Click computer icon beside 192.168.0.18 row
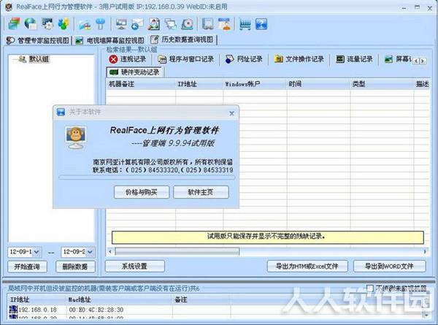The height and width of the screenshot is (325, 438). 13,310
